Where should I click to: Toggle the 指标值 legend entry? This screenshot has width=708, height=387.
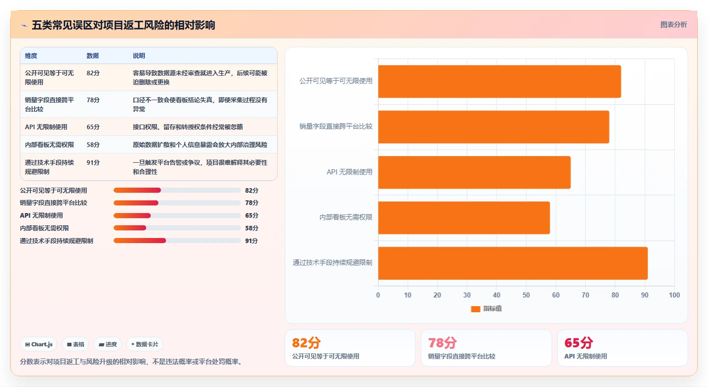click(486, 309)
